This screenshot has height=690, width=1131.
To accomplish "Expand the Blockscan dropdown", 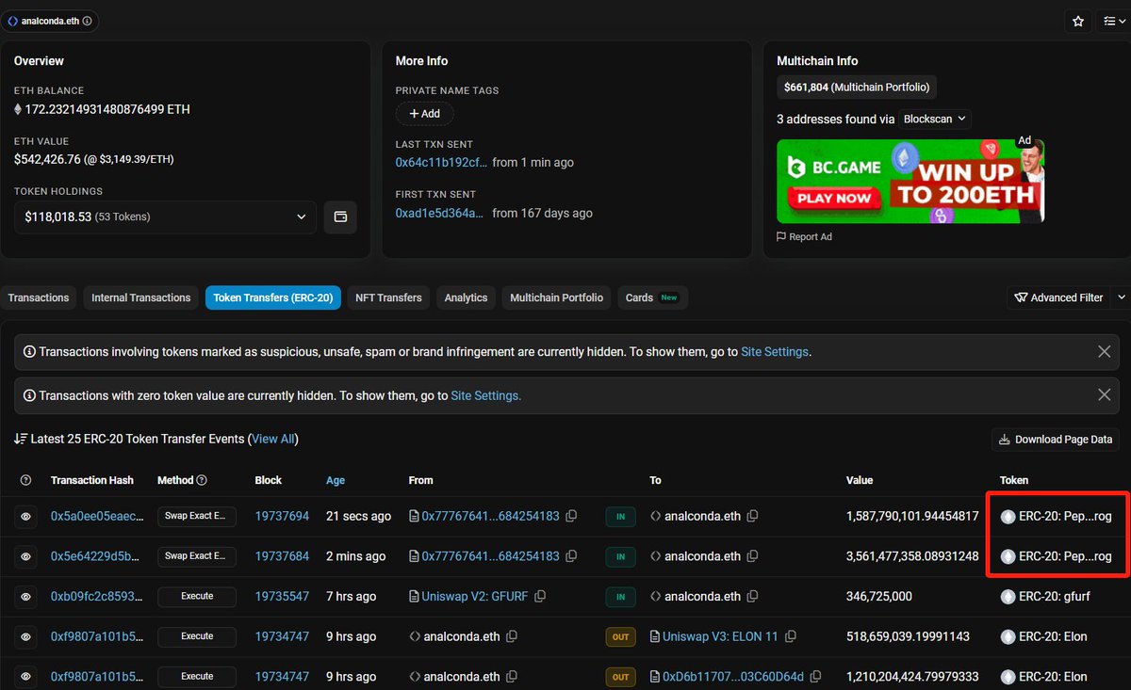I will [x=934, y=120].
